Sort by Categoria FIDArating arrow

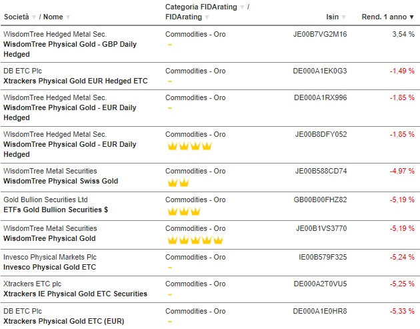[x=242, y=7]
